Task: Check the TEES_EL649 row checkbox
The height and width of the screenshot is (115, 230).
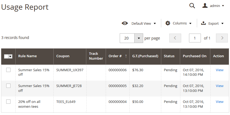Action: pos(8,102)
